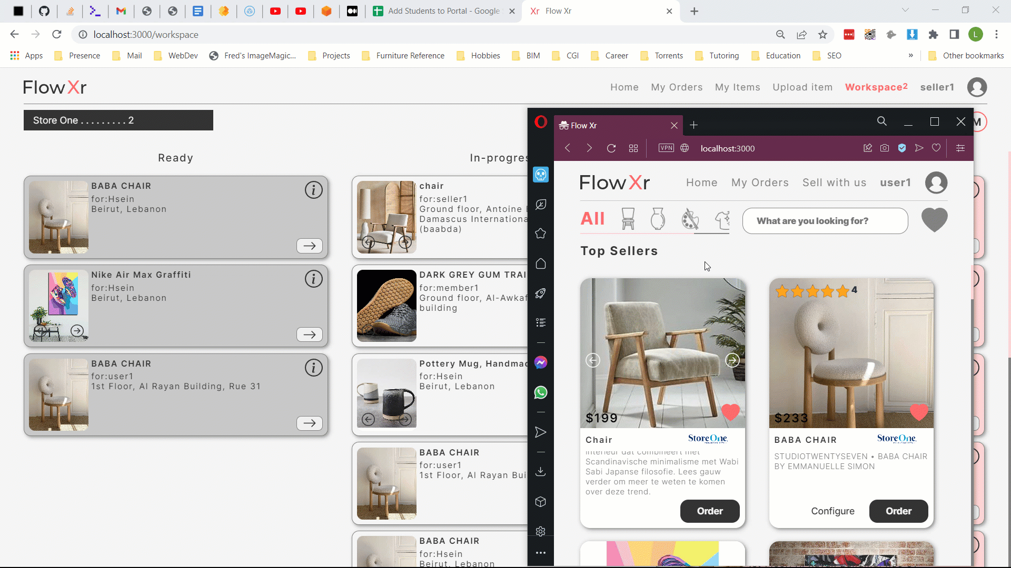
Task: Click the chair category filter icon
Action: coord(628,219)
